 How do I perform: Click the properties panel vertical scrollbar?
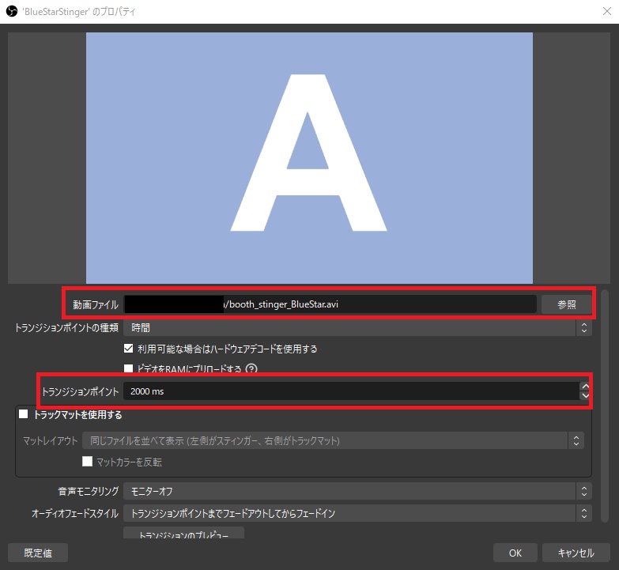point(605,406)
